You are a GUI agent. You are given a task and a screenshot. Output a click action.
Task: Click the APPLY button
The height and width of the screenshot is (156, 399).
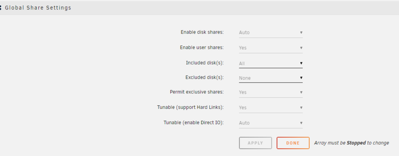(x=255, y=143)
